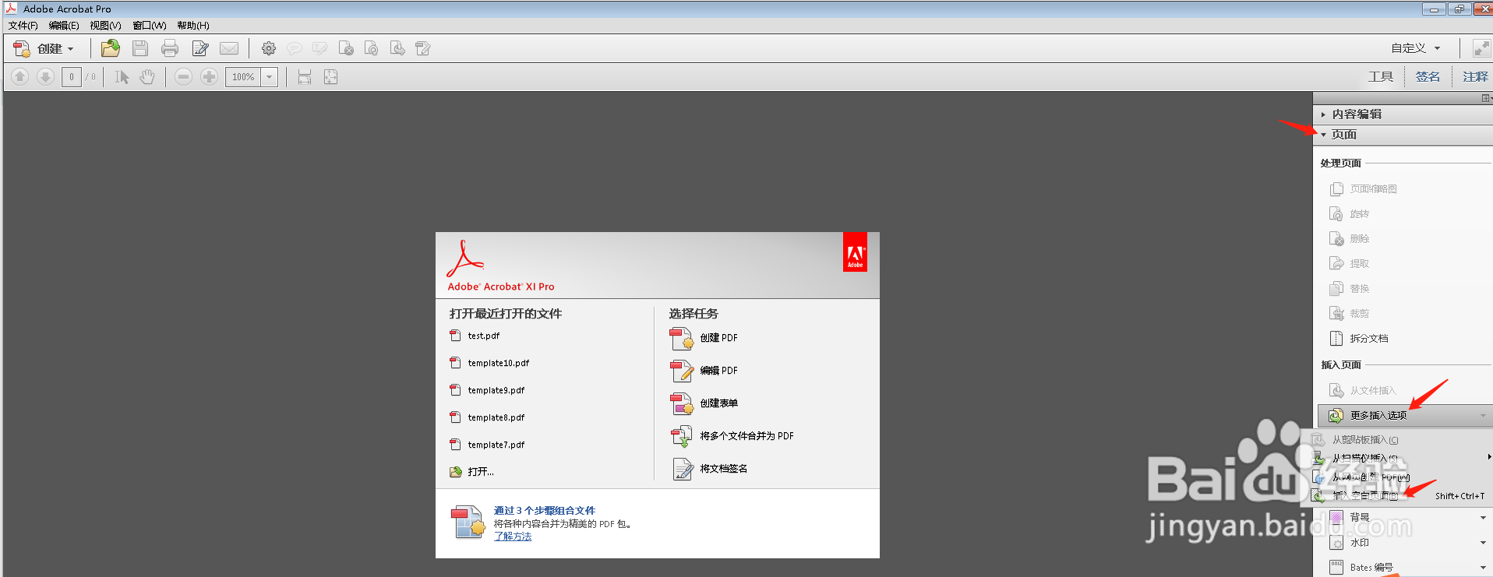Viewport: 1493px width, 577px height.
Task: Expand the Bates 编号 dropdown
Action: point(1484,568)
